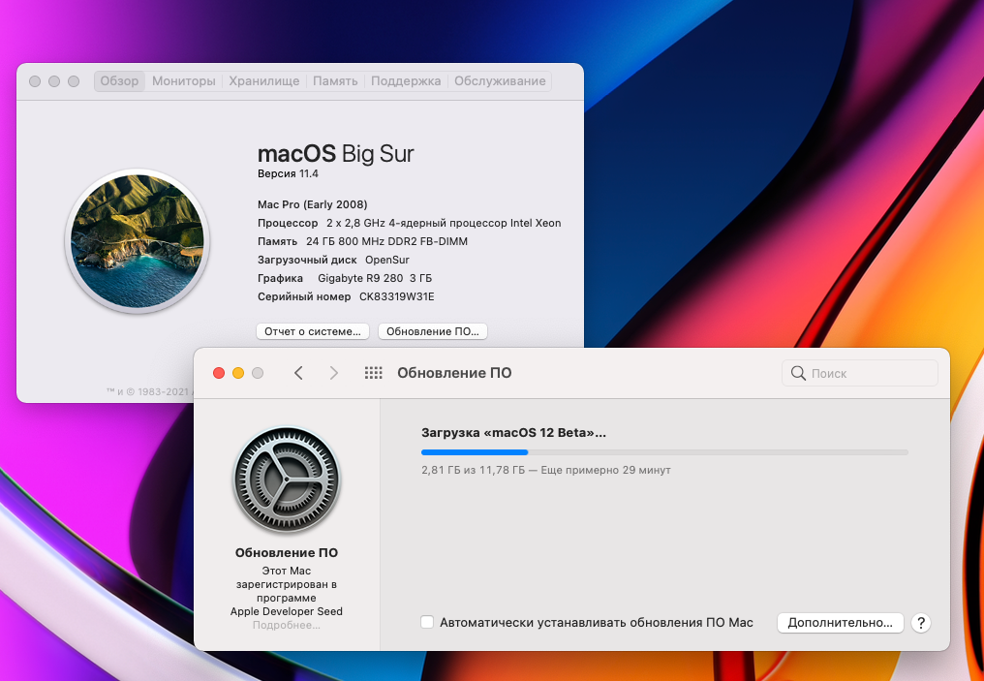The width and height of the screenshot is (984, 681).
Task: Click the Mac Pro (Early 2008) text
Action: click(x=313, y=204)
